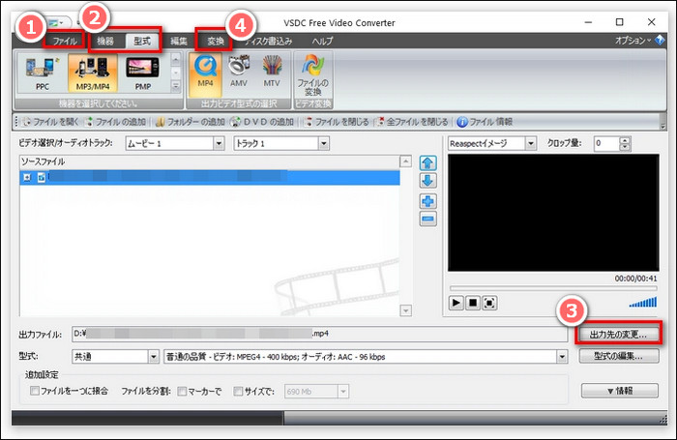Image resolution: width=677 pixels, height=440 pixels.
Task: Open the ディスク書込み tab
Action: click(x=269, y=41)
